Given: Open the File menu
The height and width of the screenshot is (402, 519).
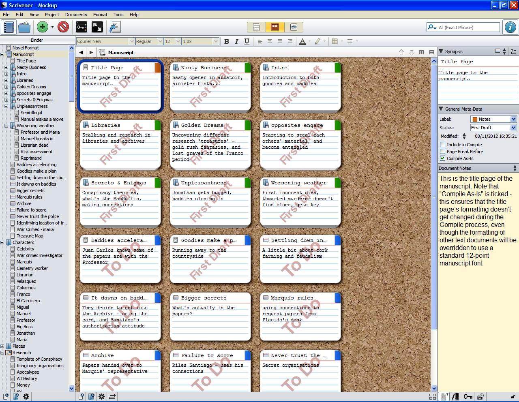Looking at the screenshot, I should 6,15.
